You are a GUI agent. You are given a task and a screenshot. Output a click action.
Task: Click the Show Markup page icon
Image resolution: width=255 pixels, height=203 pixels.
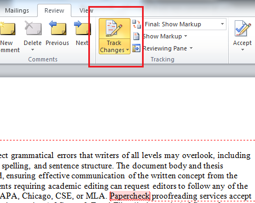tap(136, 36)
